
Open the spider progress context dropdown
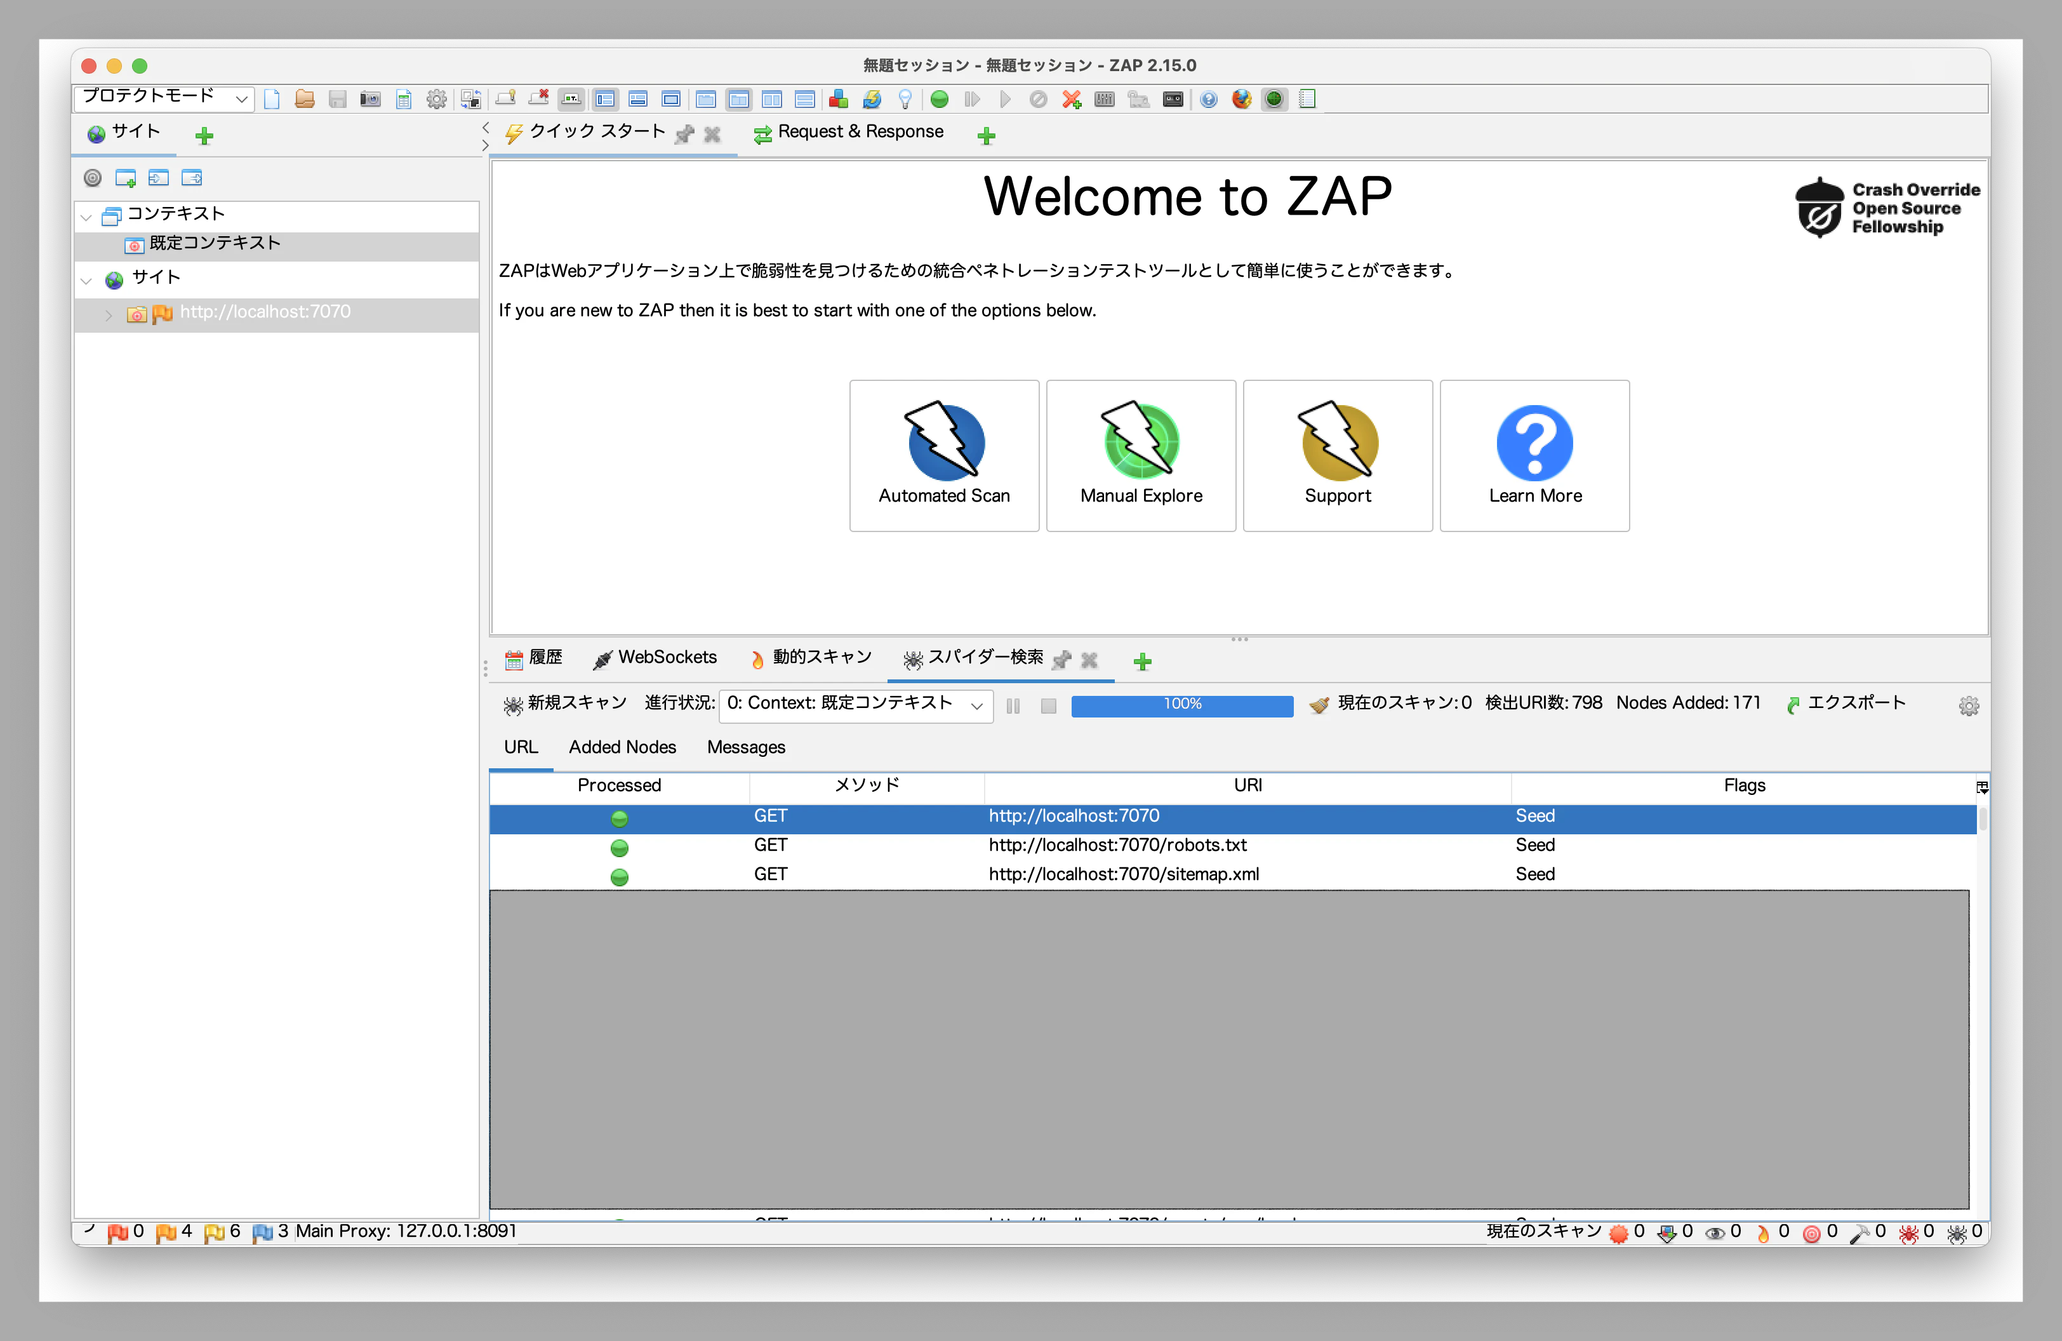click(855, 704)
